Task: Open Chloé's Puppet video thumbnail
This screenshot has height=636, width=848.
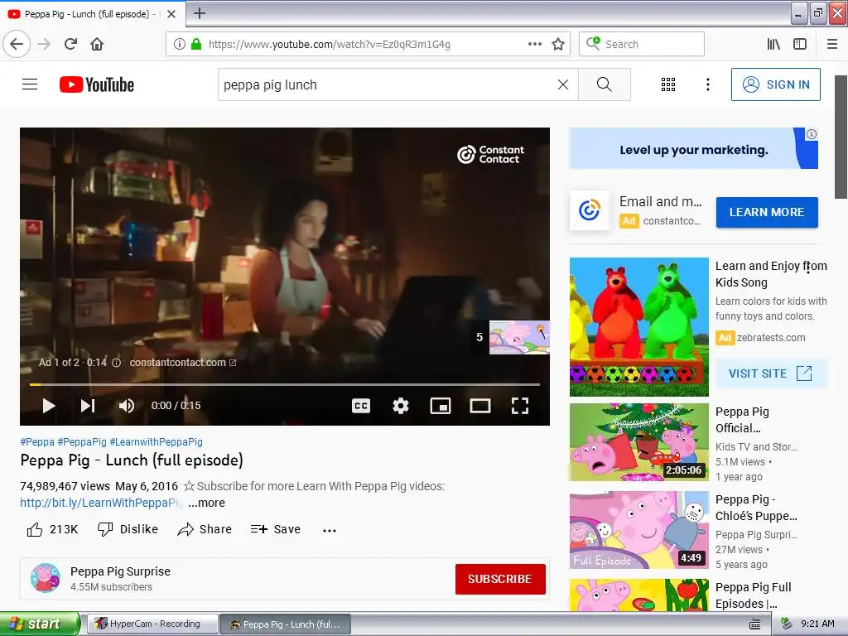Action: tap(638, 530)
